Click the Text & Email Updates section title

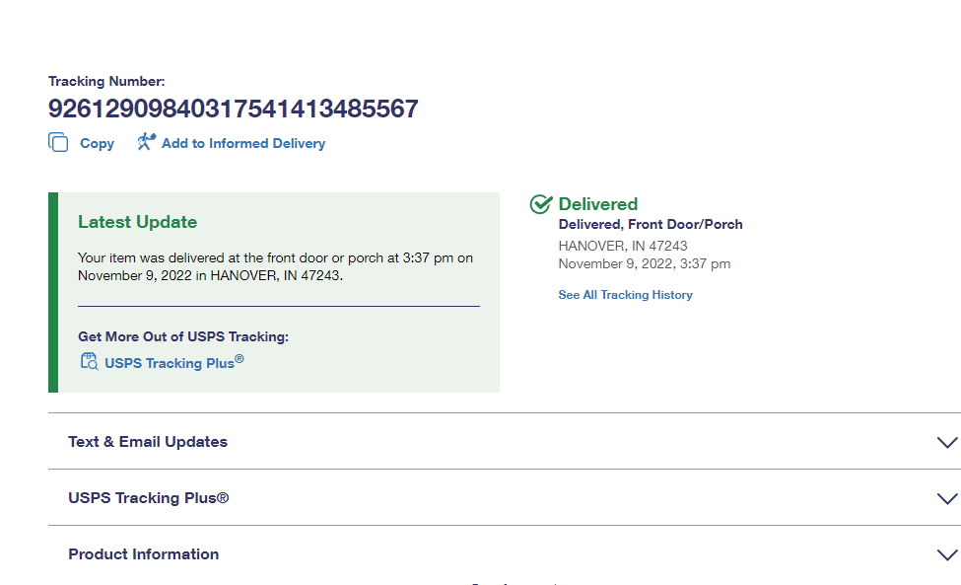(148, 442)
